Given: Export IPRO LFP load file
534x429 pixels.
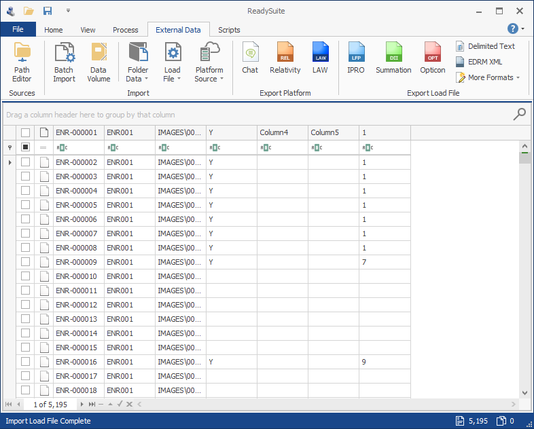Looking at the screenshot, I should point(356,58).
